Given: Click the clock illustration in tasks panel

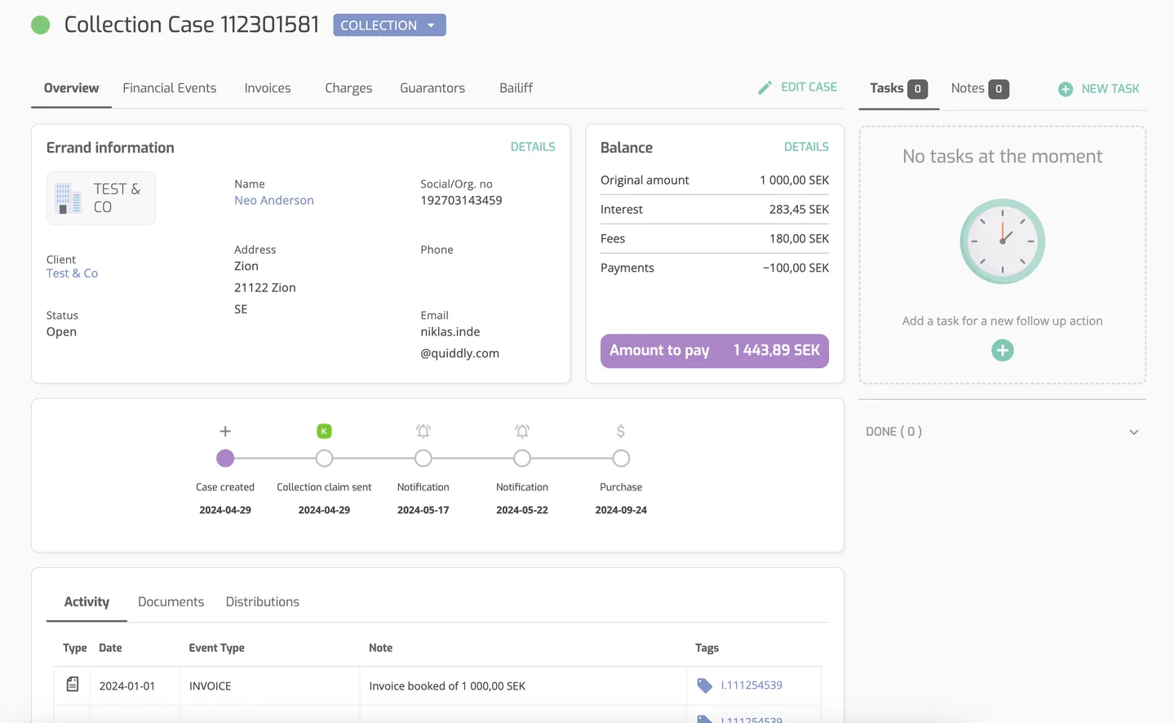Looking at the screenshot, I should pyautogui.click(x=1002, y=242).
